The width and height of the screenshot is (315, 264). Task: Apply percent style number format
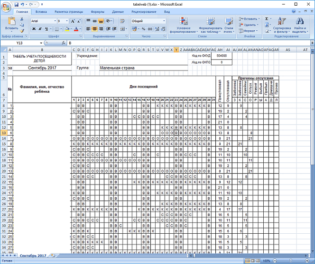144,29
